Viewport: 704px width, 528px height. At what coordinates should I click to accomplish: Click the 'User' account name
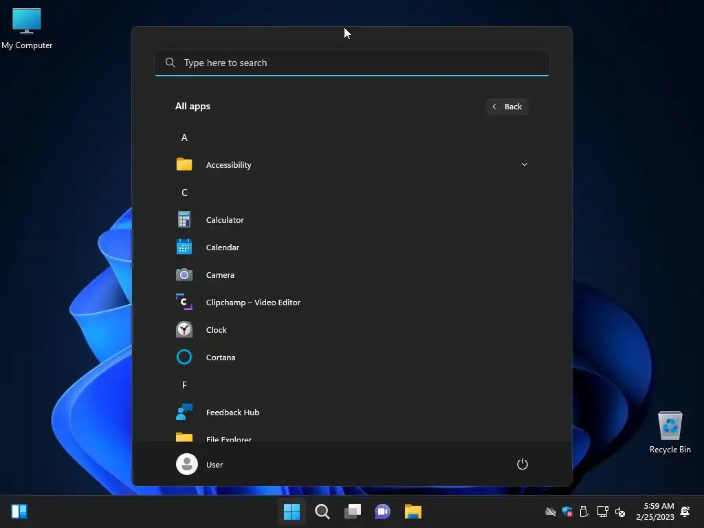[x=214, y=464]
